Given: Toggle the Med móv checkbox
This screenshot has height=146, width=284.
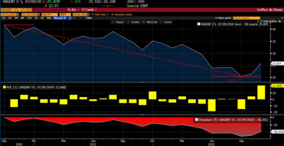Looking at the screenshot, I should pos(93,14).
